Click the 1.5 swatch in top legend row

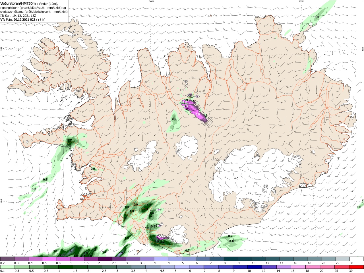tap(91, 259)
